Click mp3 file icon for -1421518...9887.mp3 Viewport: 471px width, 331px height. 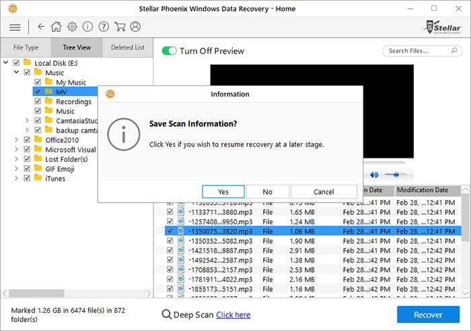coord(181,250)
